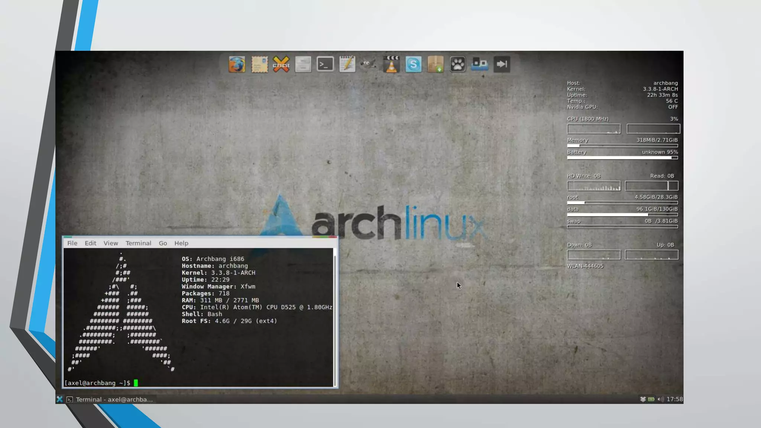This screenshot has height=428, width=761.
Task: Click the Terminal taskbar window button
Action: click(x=110, y=399)
